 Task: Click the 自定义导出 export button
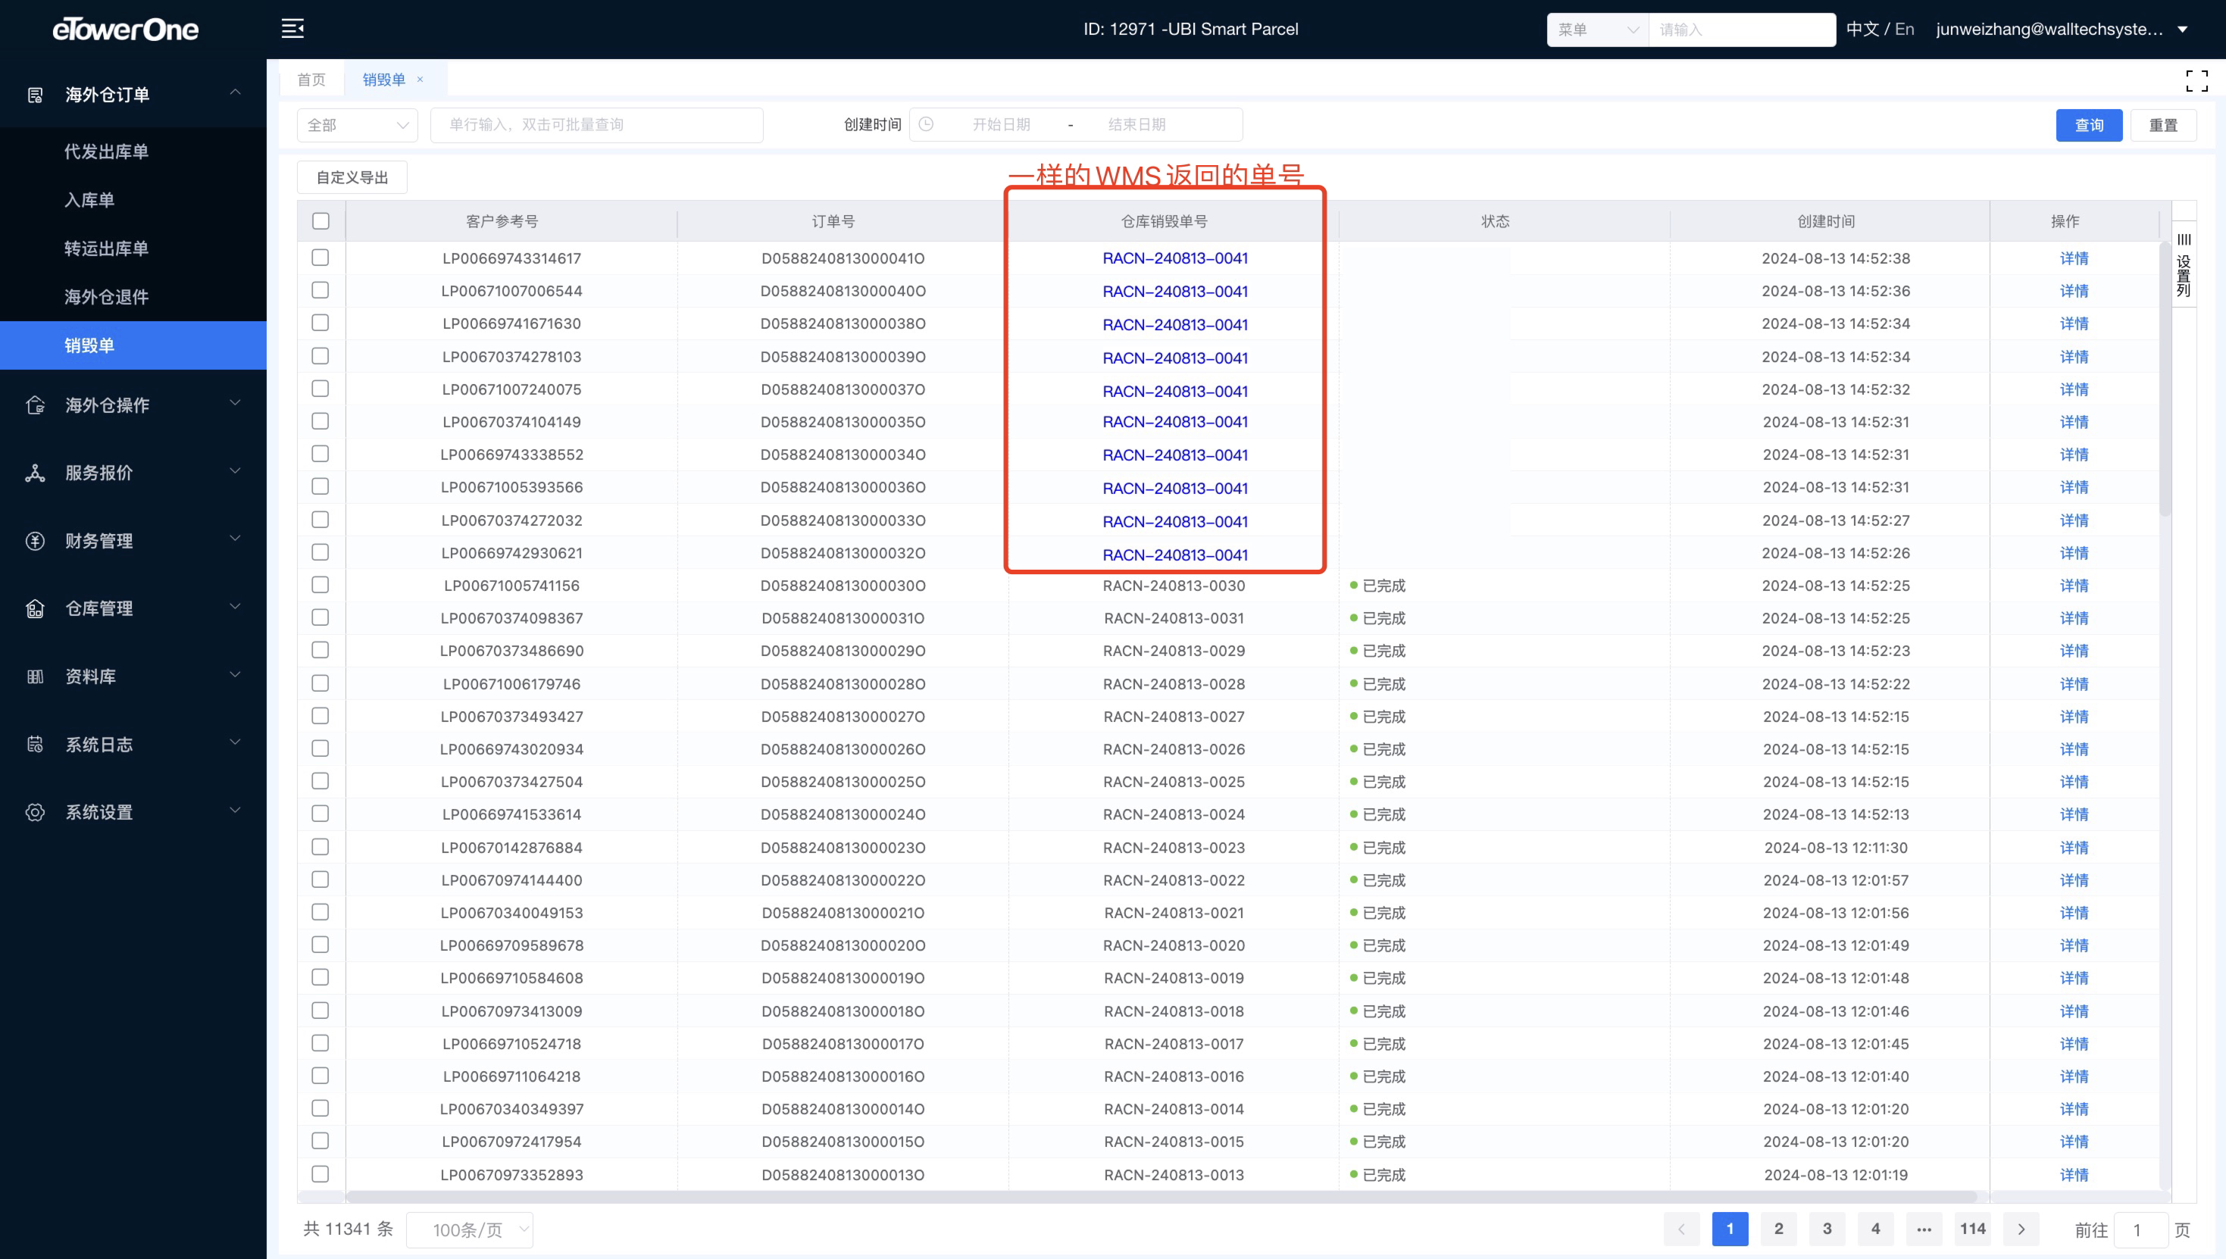(x=352, y=177)
